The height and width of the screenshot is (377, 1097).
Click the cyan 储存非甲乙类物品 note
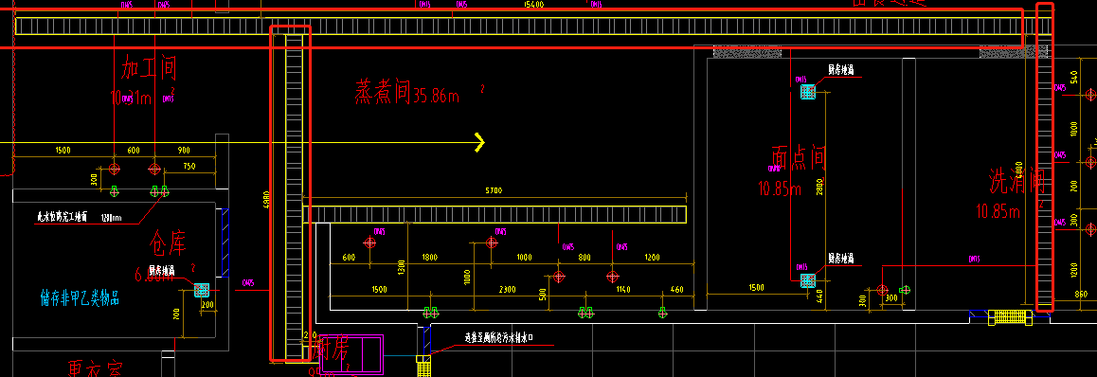(x=80, y=299)
